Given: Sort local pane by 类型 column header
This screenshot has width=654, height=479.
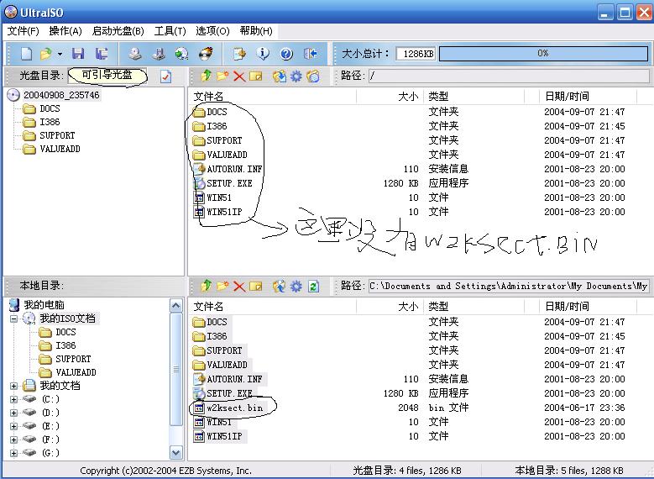Looking at the screenshot, I should tap(473, 307).
